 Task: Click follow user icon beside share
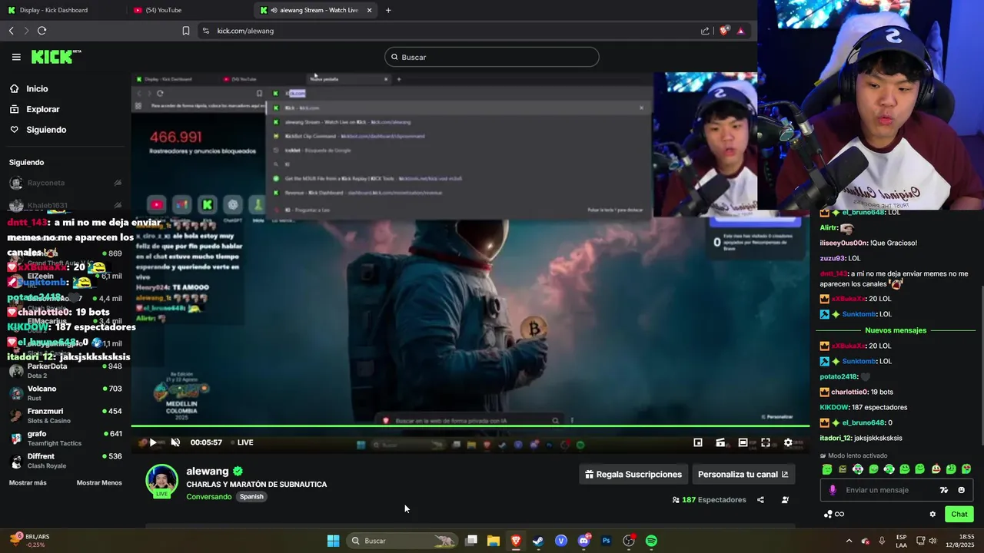785,500
